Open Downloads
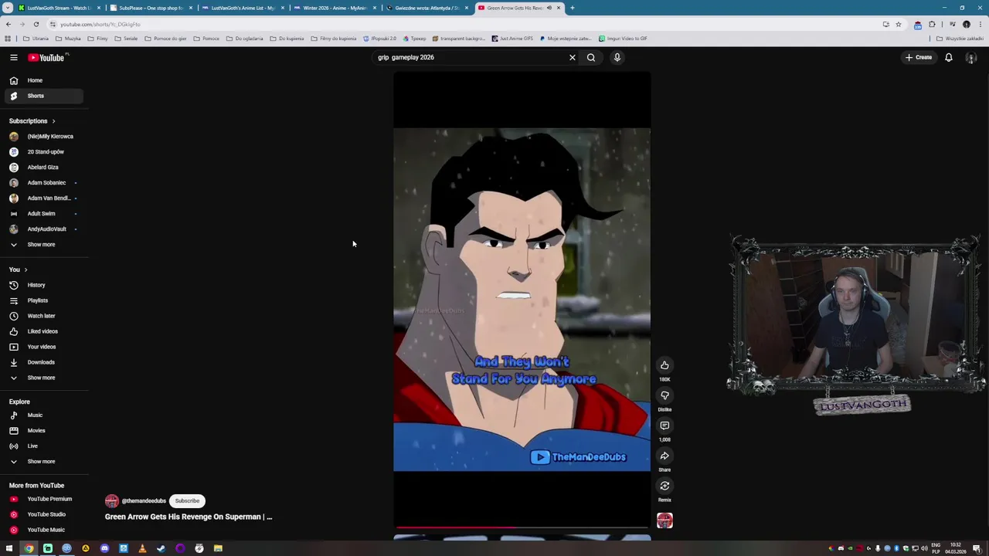This screenshot has width=989, height=556. 44,362
